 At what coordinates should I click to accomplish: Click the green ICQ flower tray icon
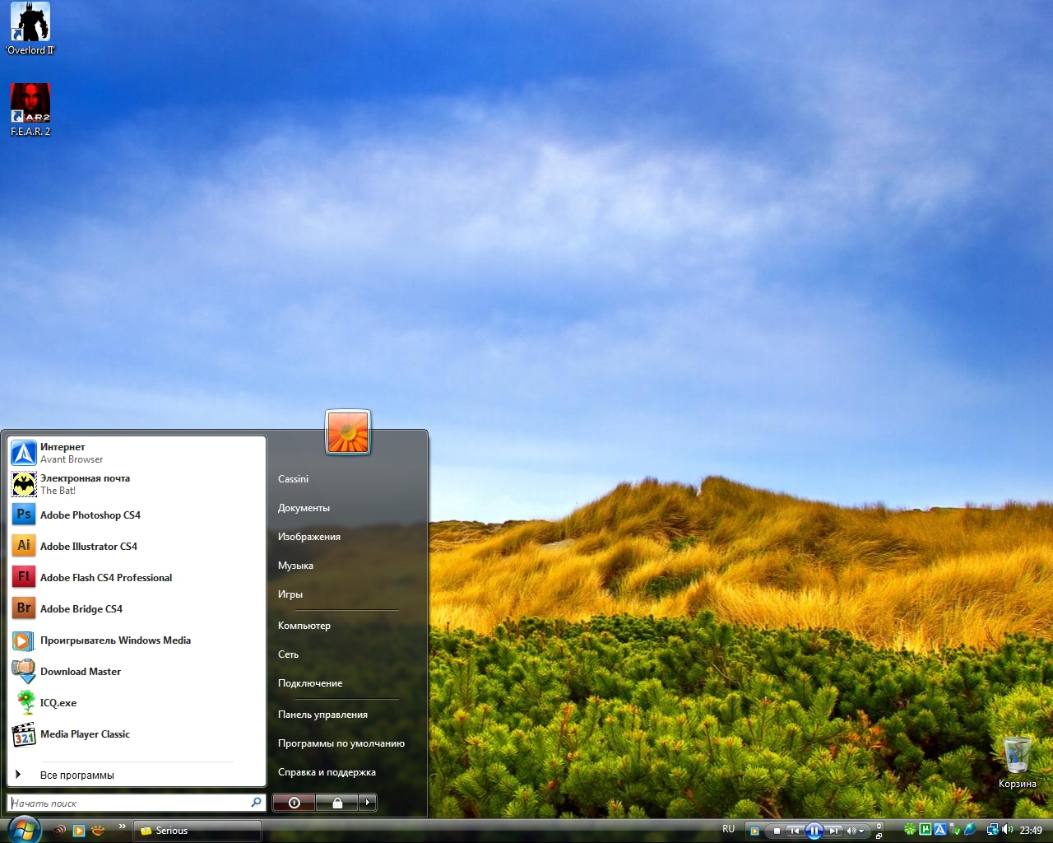tap(910, 830)
